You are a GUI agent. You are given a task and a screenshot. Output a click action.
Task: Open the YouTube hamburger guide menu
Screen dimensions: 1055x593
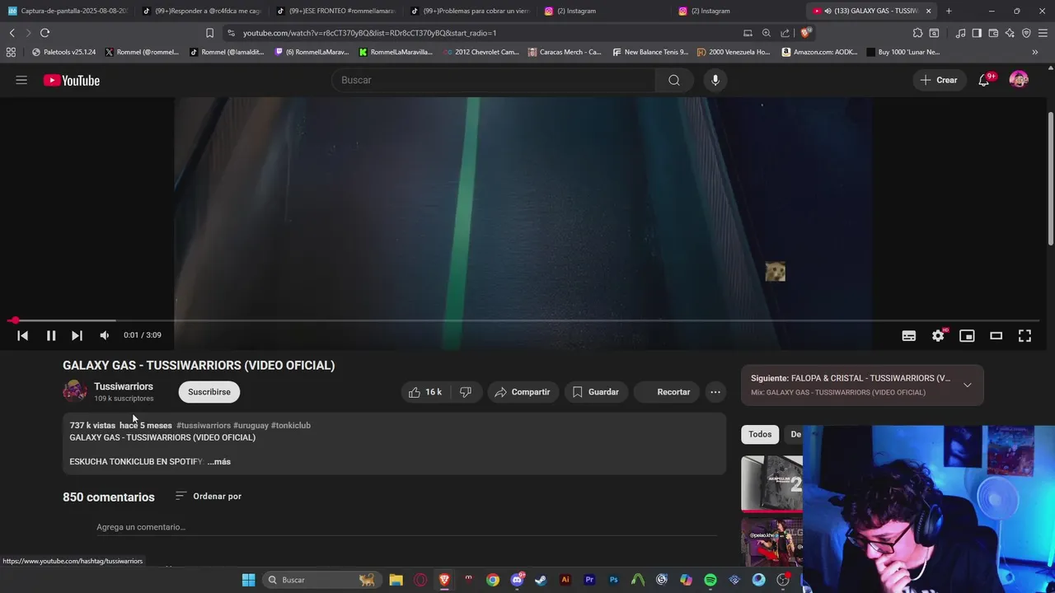tap(21, 80)
